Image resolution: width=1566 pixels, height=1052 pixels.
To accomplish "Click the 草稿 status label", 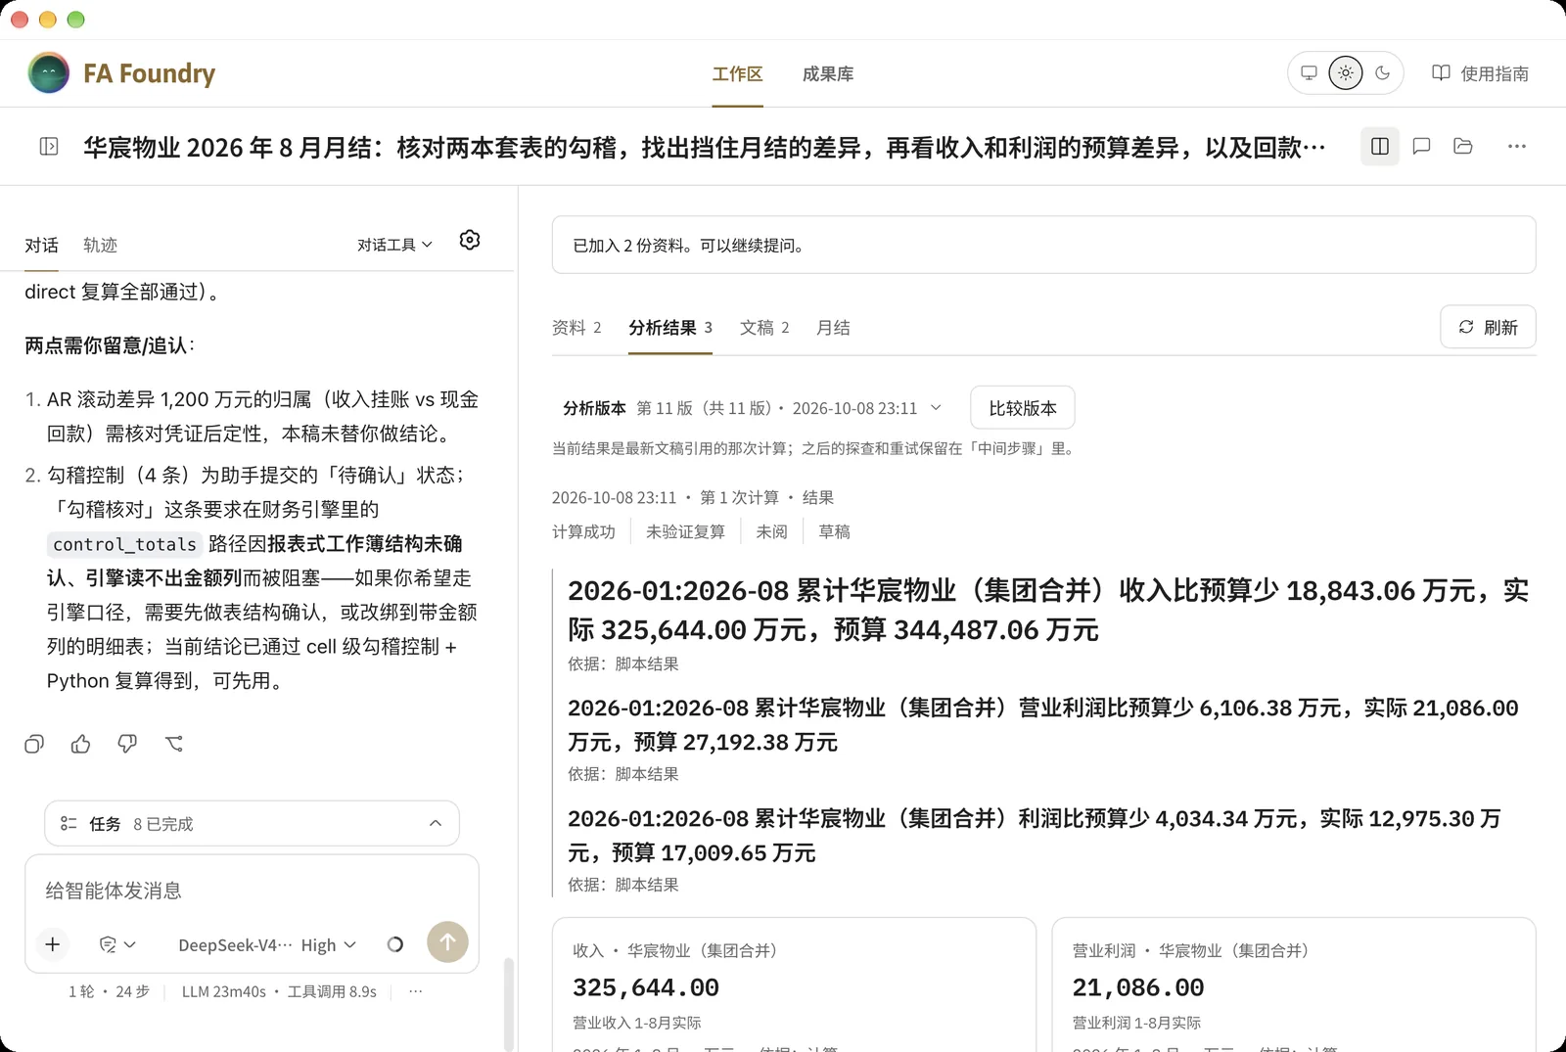I will (x=834, y=532).
